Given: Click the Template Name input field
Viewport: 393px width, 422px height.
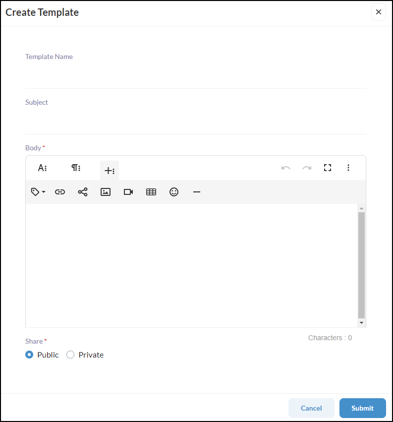Looking at the screenshot, I should pyautogui.click(x=196, y=72).
